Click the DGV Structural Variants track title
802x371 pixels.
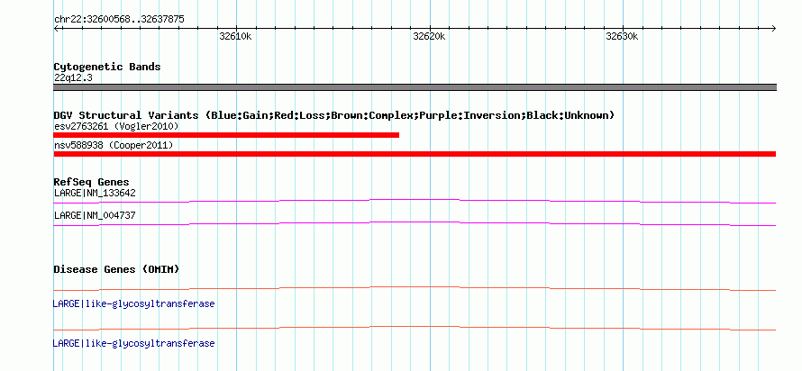[334, 115]
